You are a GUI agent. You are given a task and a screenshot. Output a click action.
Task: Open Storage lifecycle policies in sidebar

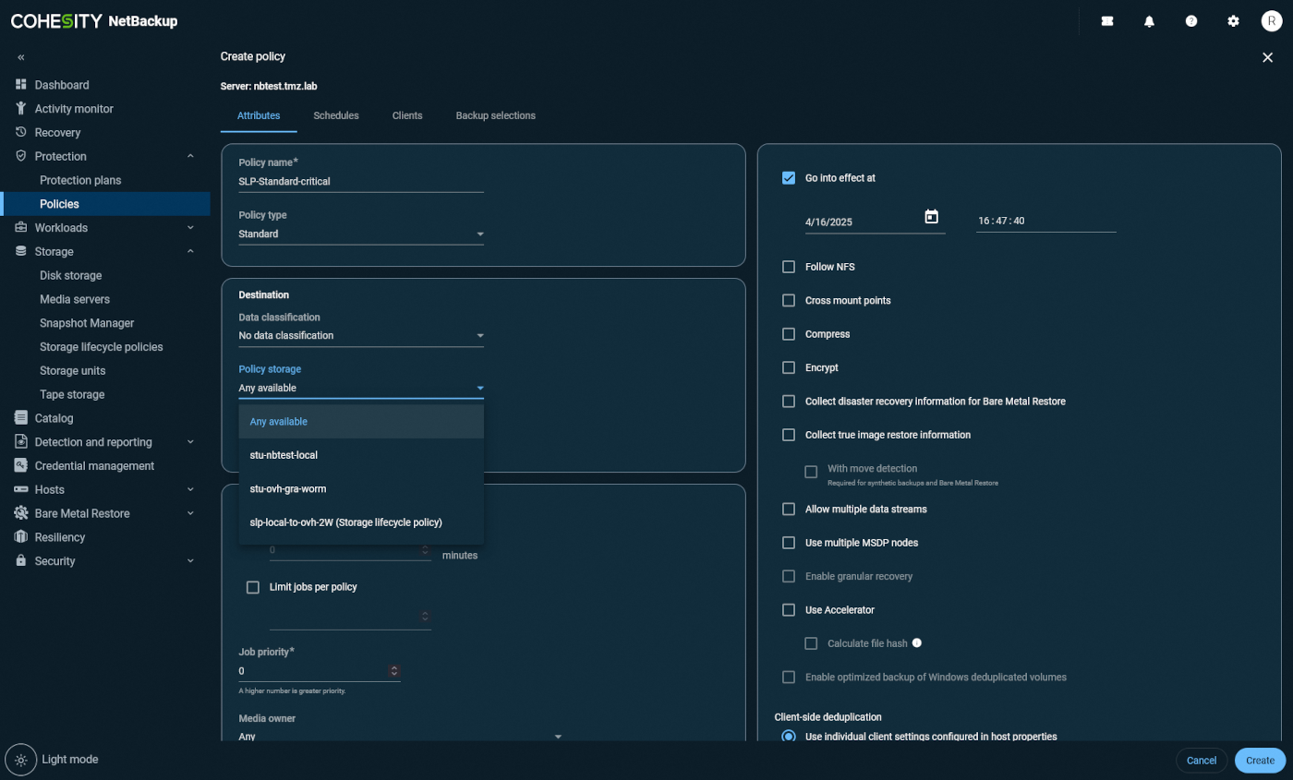coord(101,347)
